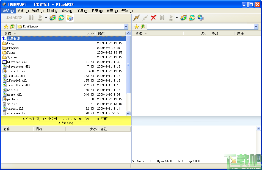Select the Skins folder
Viewport: 262px width, 170px height.
[64, 52]
